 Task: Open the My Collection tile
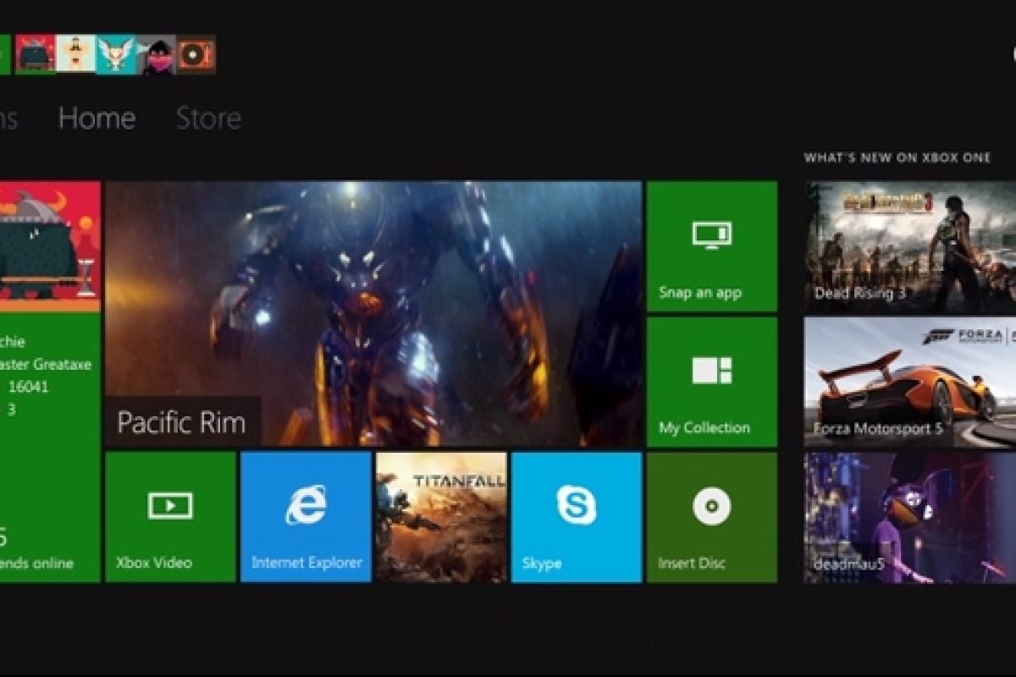click(x=711, y=382)
